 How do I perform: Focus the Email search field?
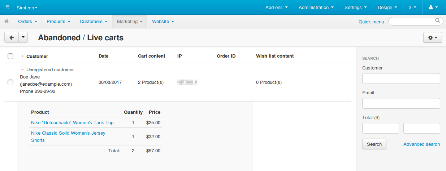(x=401, y=103)
